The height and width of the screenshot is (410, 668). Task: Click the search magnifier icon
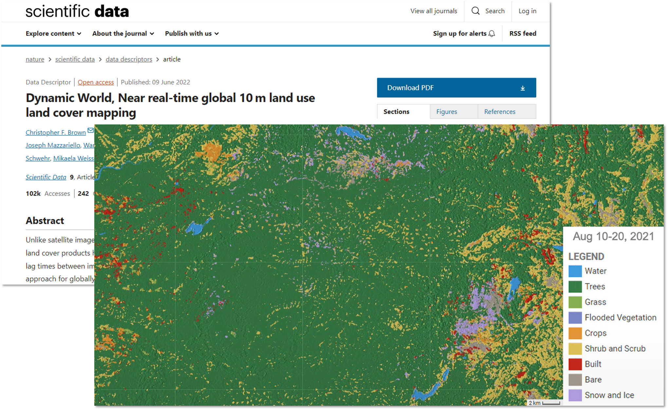pyautogui.click(x=475, y=11)
